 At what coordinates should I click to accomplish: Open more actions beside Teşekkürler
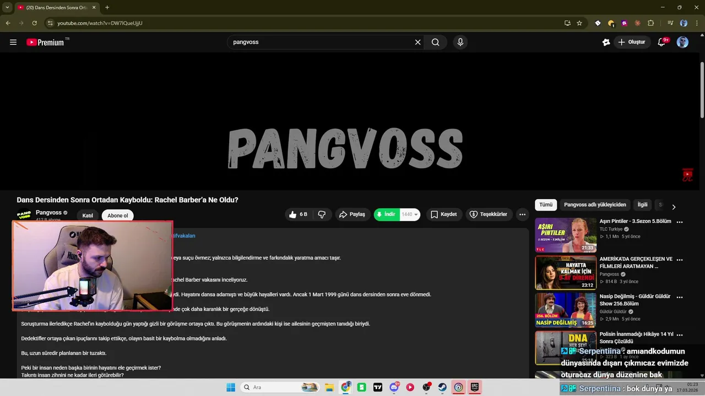coord(522,215)
